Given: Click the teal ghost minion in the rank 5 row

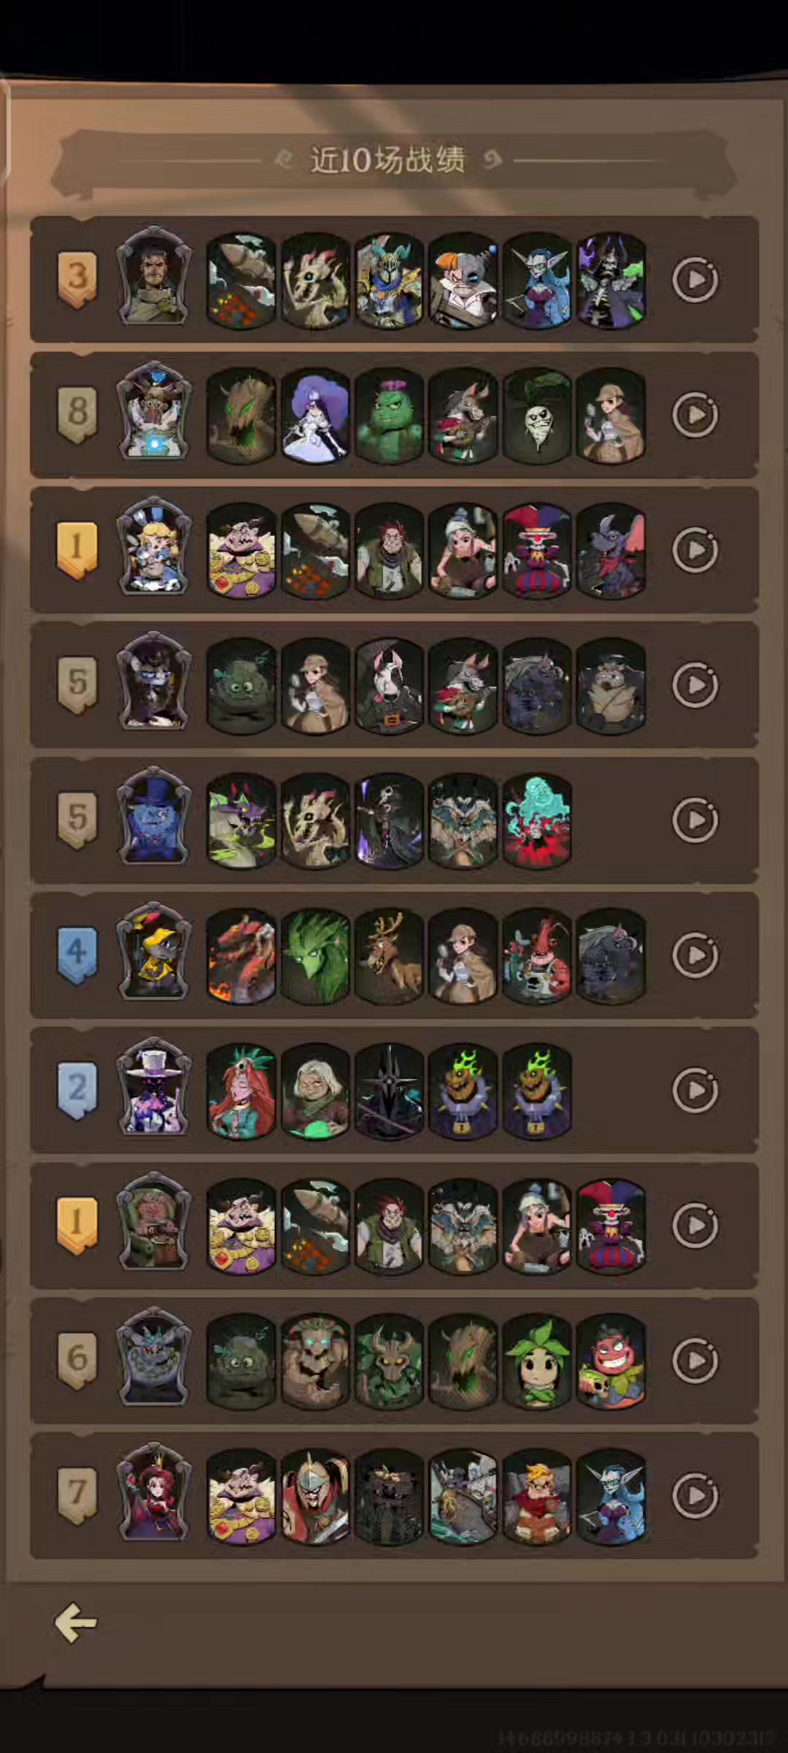Looking at the screenshot, I should coord(538,820).
